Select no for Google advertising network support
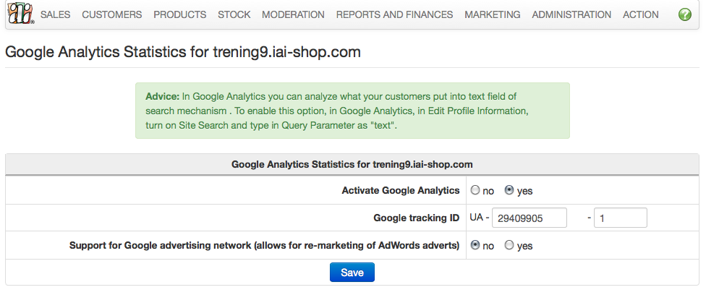The image size is (706, 308). tap(475, 245)
